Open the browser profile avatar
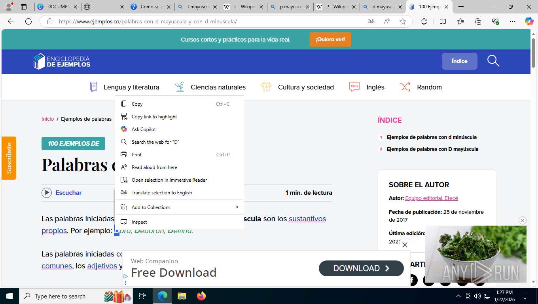The image size is (538, 304). coord(9,7)
